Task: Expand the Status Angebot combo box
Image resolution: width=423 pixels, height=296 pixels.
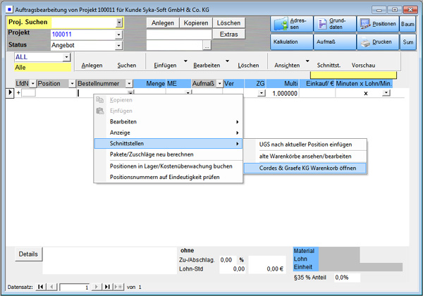Action: 119,45
